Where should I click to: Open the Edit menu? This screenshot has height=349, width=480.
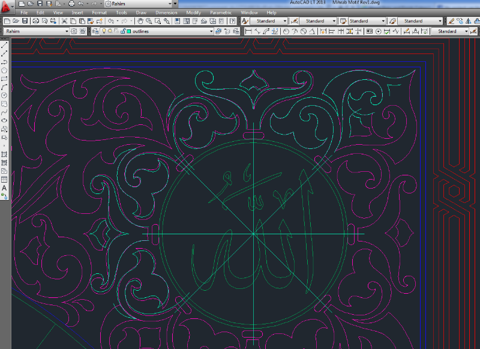pyautogui.click(x=40, y=13)
